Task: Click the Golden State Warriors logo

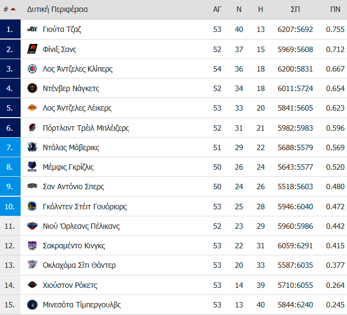Action: (32, 207)
